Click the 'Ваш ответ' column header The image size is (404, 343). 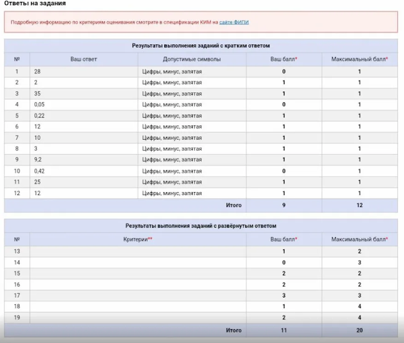click(84, 59)
